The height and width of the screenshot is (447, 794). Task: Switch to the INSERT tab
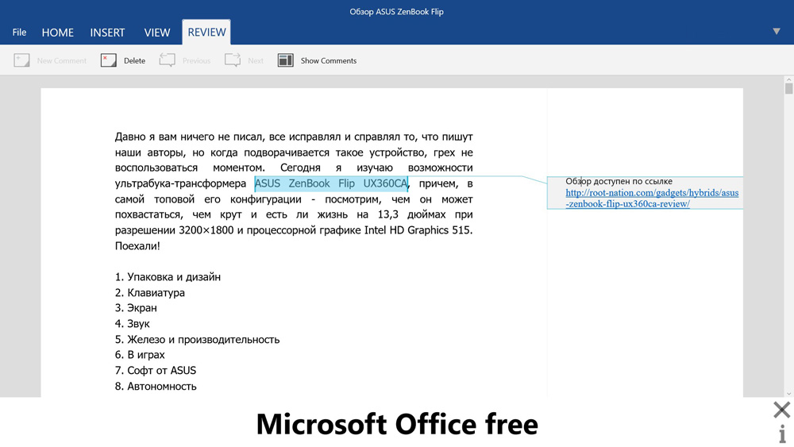(x=107, y=33)
